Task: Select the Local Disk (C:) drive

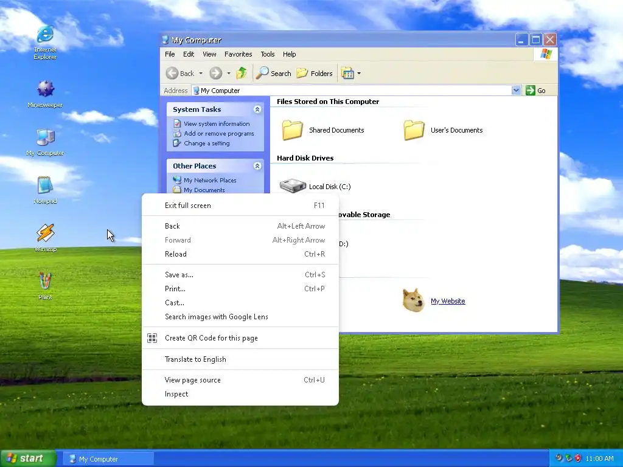Action: tap(315, 186)
